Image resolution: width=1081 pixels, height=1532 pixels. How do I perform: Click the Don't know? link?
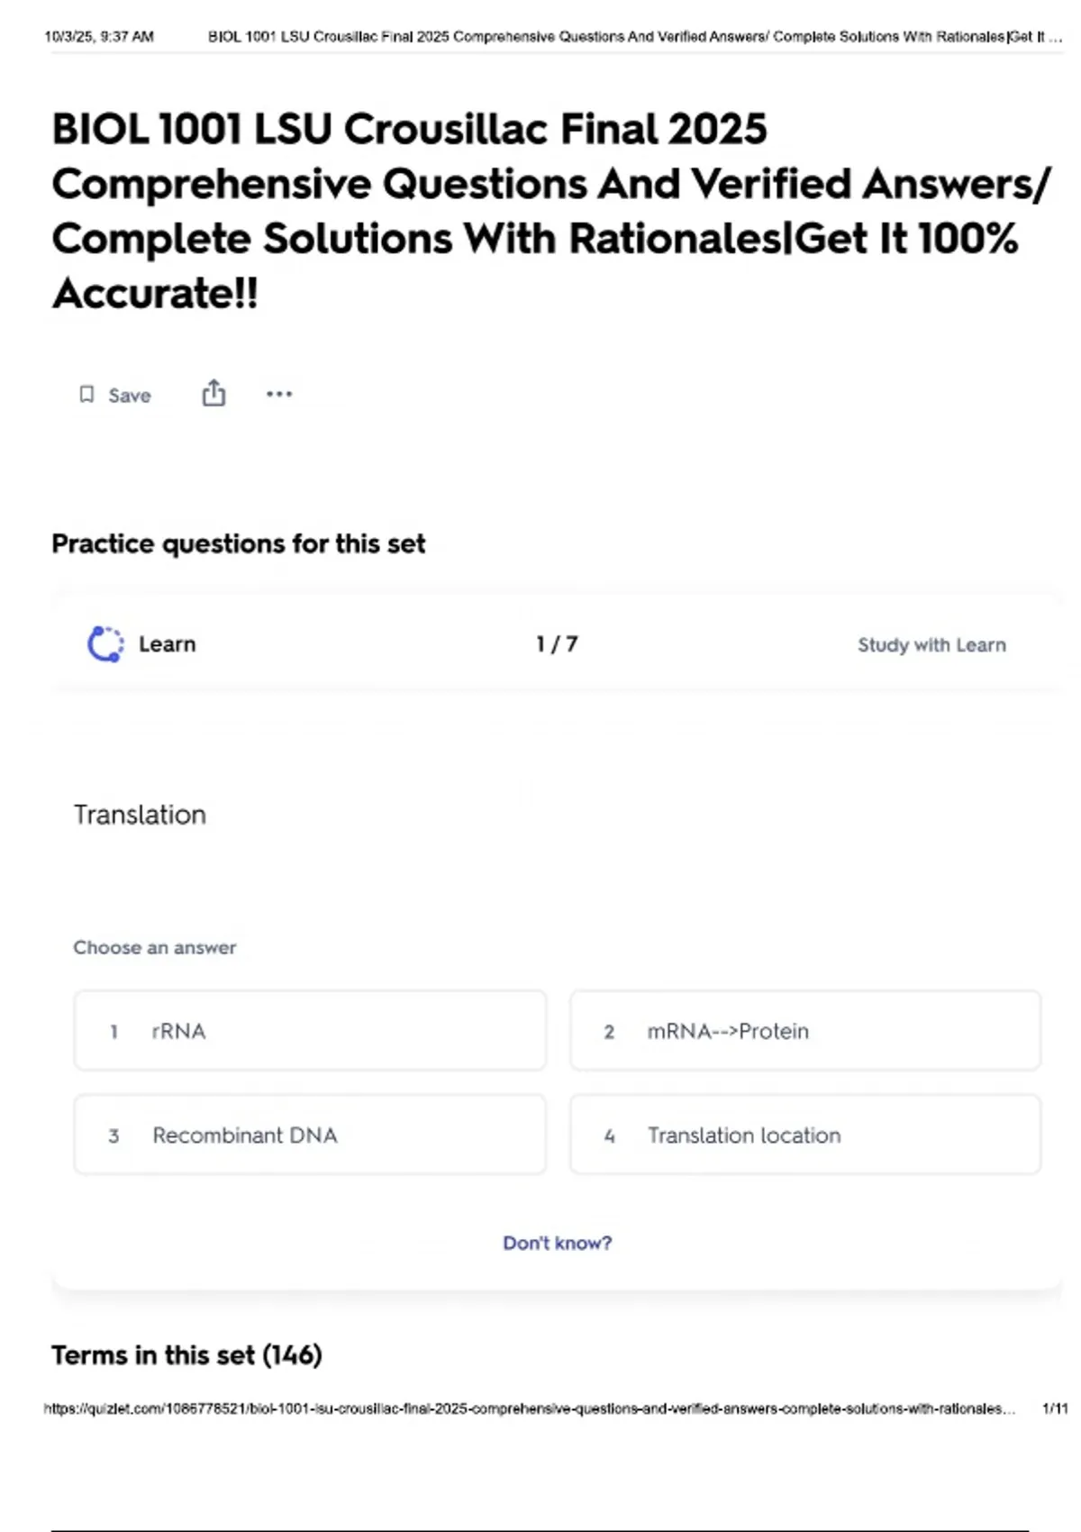pyautogui.click(x=557, y=1243)
